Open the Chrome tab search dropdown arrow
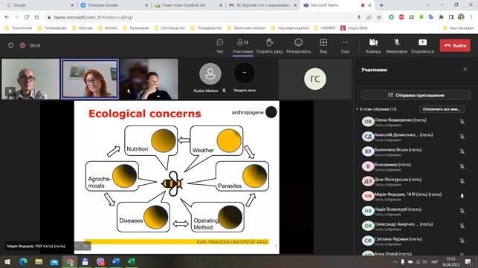This screenshot has height=268, width=478. pos(428,5)
